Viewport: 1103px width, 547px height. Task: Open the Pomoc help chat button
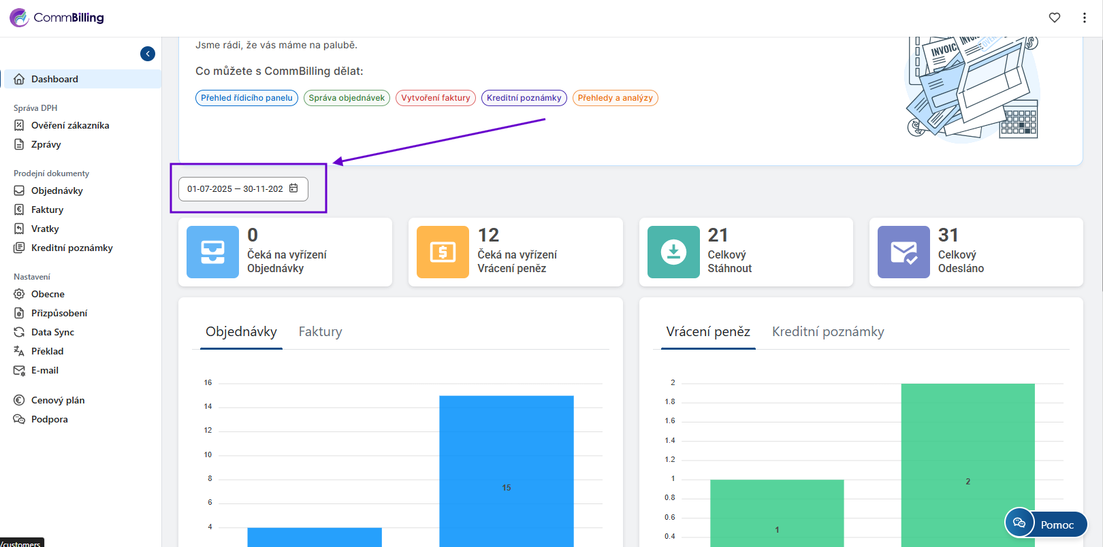click(1046, 524)
